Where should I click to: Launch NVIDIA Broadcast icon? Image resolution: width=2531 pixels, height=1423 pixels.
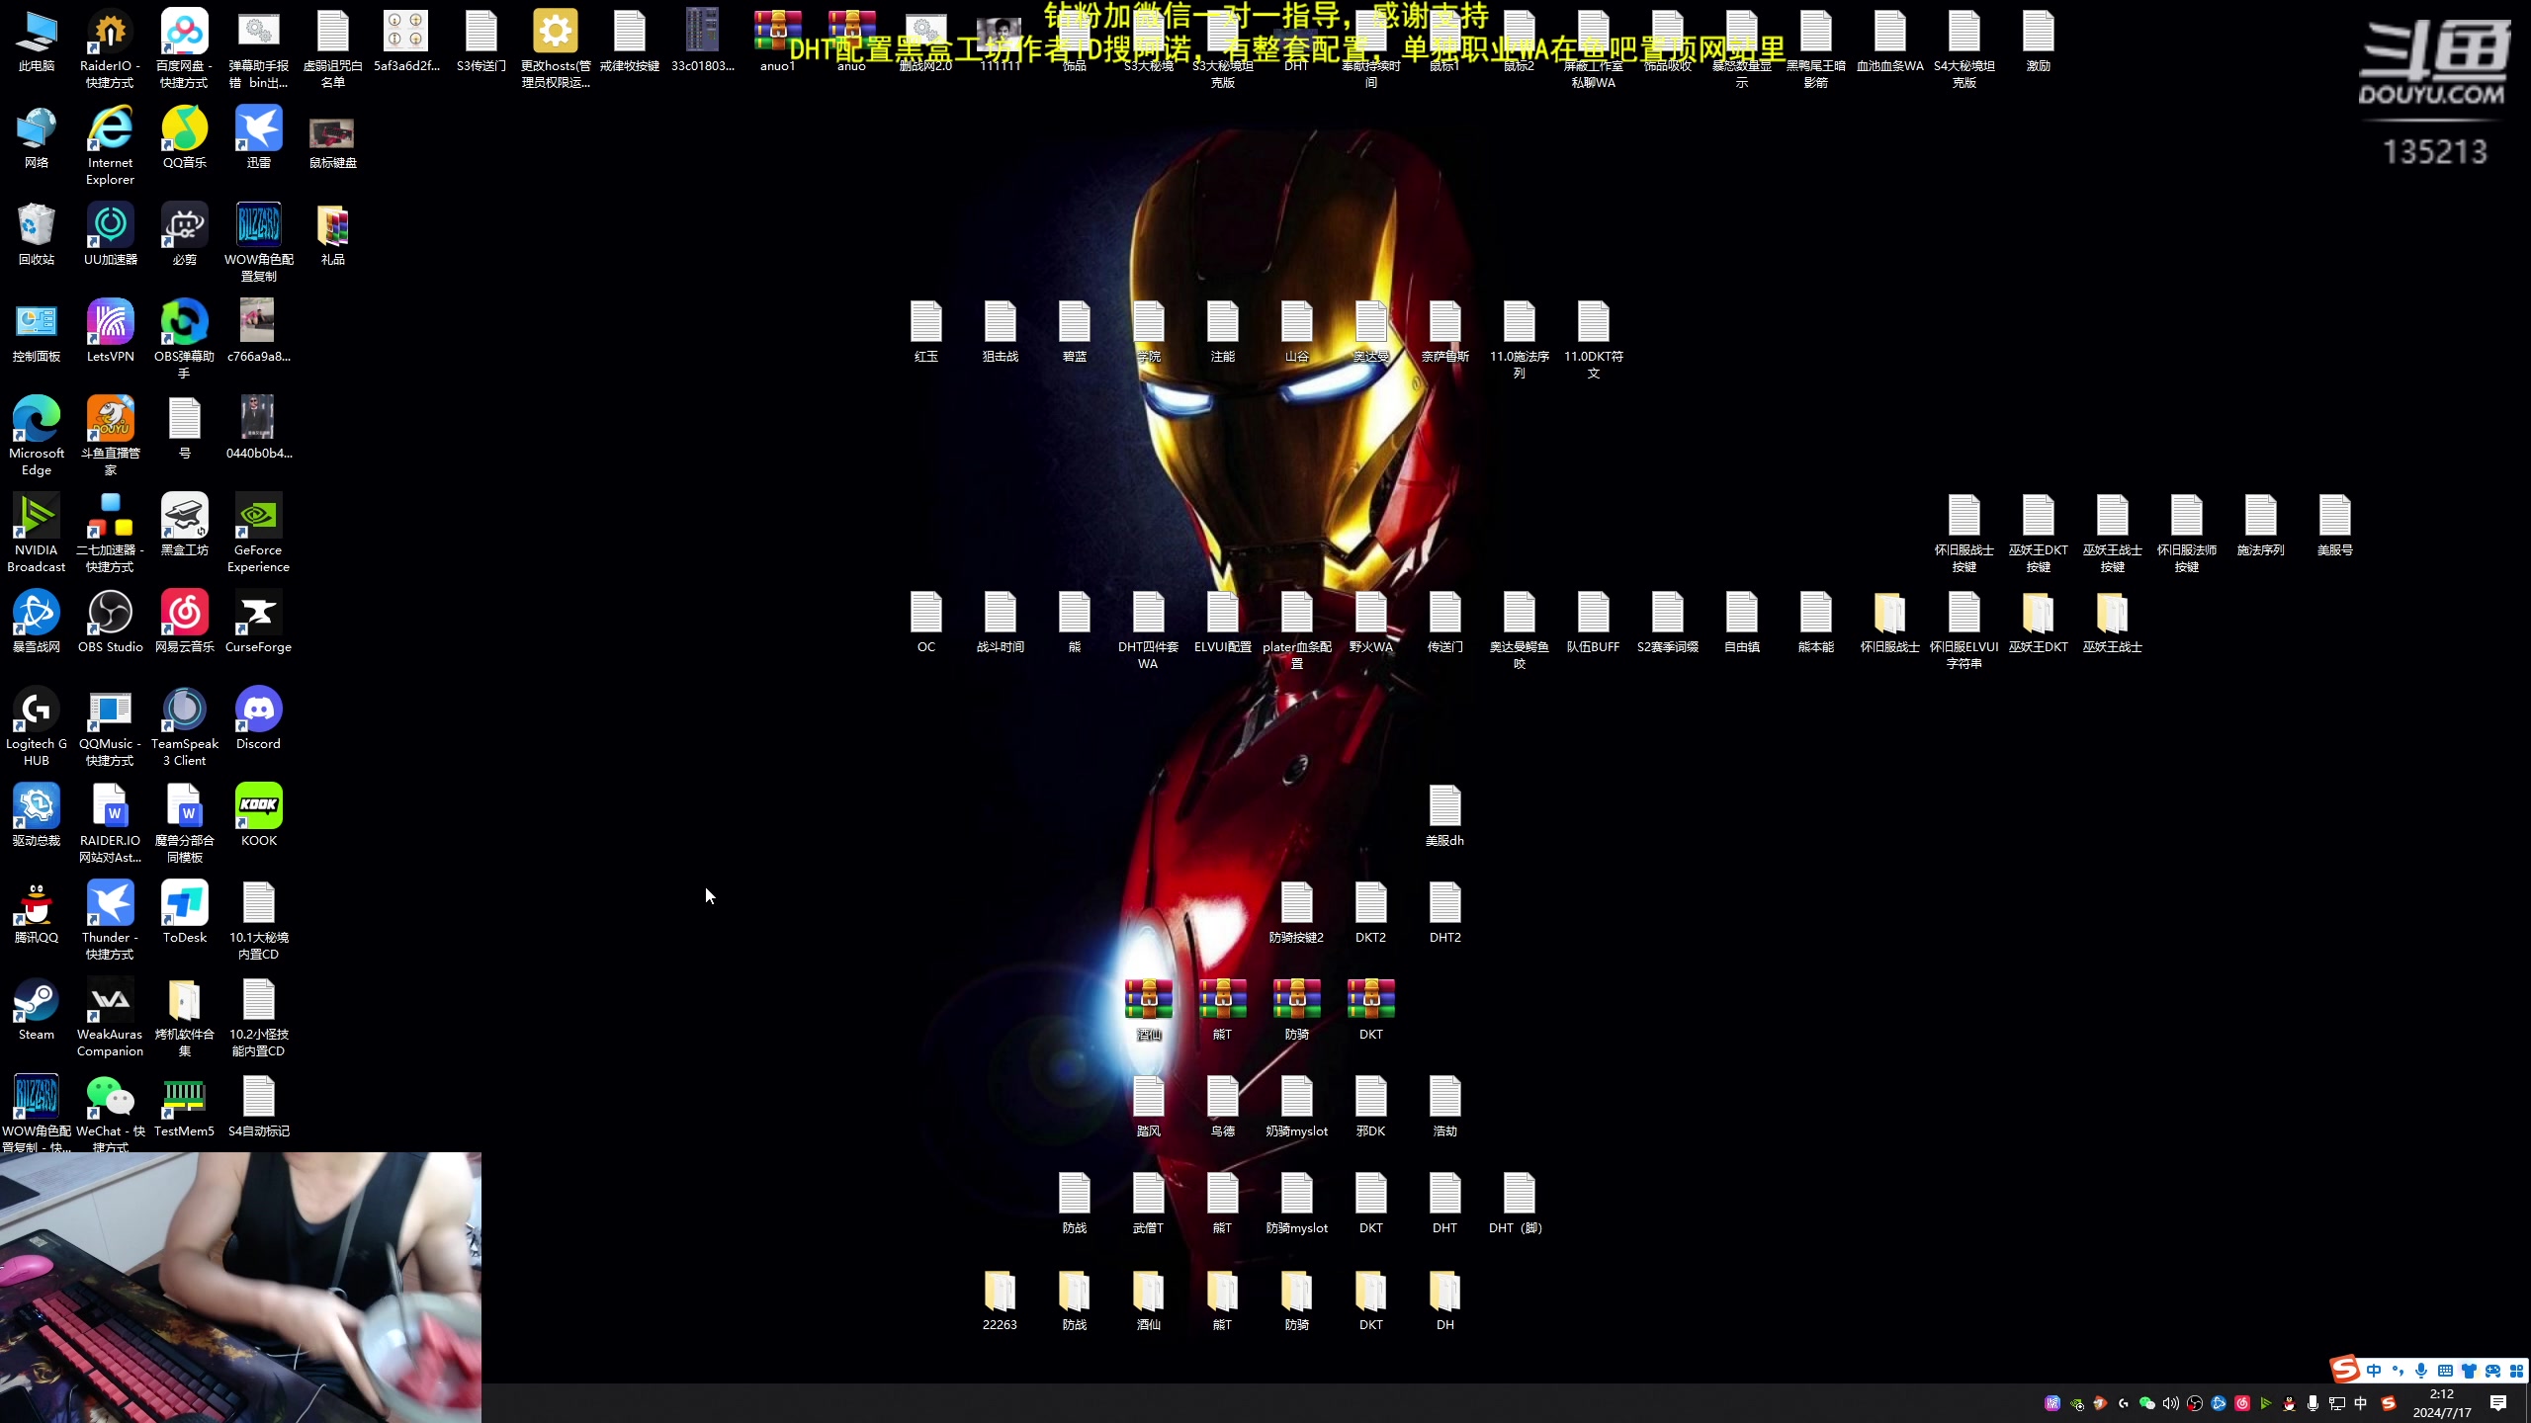point(37,534)
